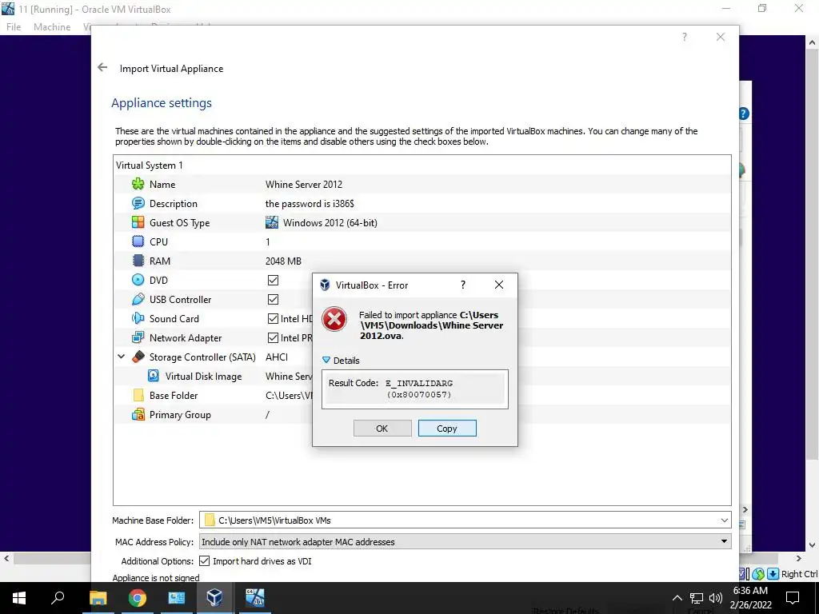Select the Virtual System 1 row

click(x=422, y=165)
